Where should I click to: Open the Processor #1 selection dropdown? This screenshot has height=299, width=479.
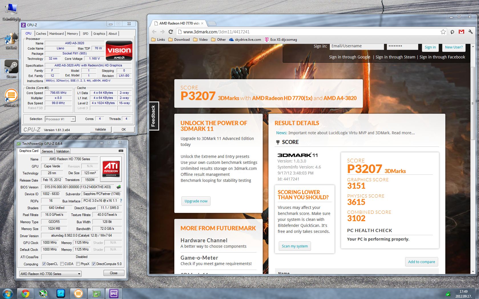coord(60,119)
